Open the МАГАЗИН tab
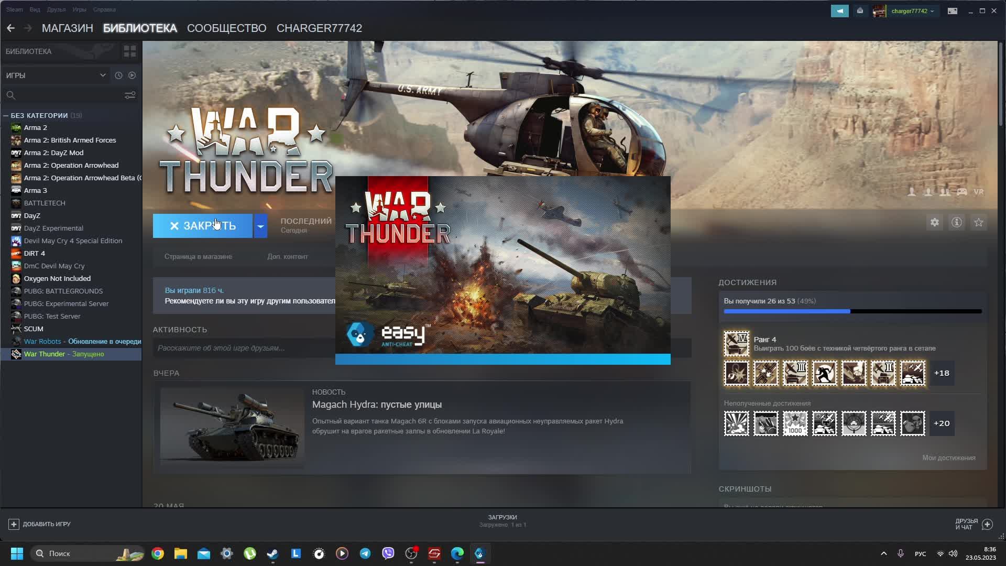 click(x=67, y=28)
